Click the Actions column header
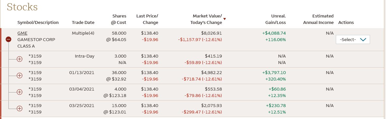Image resolution: width=386 pixels, height=119 pixels. pos(346,23)
